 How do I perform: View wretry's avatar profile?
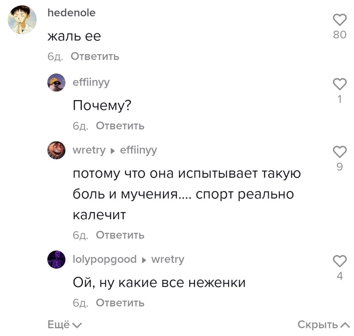click(x=56, y=150)
